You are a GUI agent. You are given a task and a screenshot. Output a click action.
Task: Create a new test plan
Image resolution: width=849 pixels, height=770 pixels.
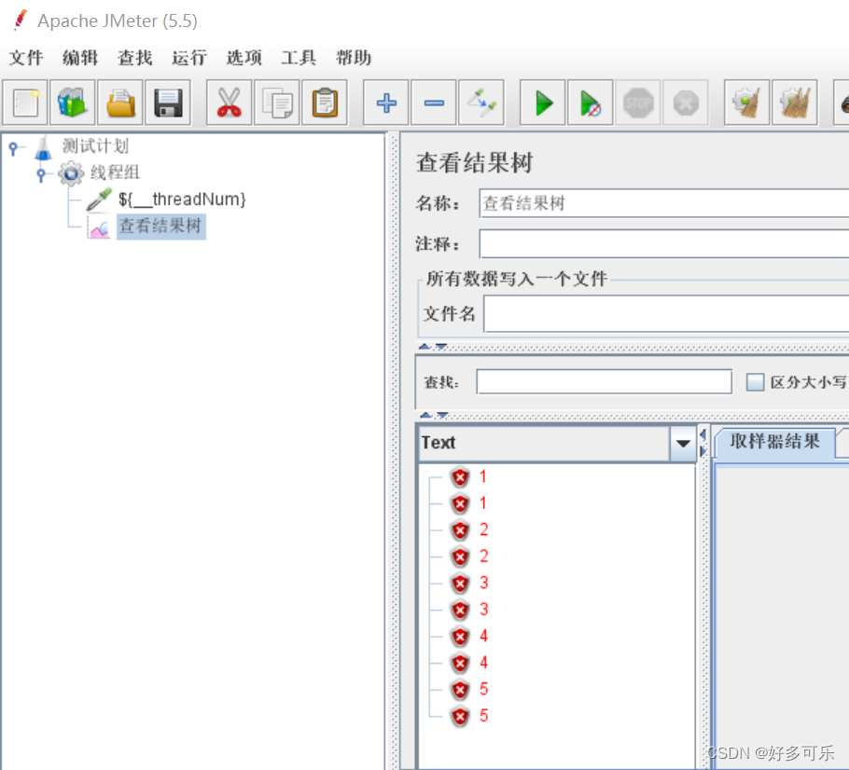[x=25, y=103]
